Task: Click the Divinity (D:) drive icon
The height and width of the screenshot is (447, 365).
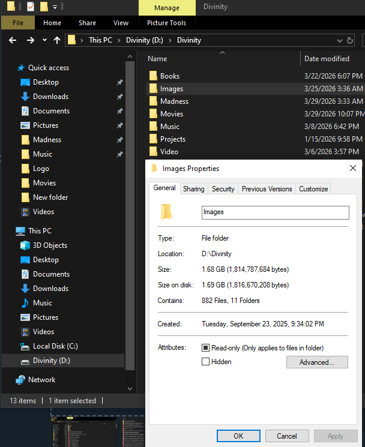Action: click(x=25, y=361)
